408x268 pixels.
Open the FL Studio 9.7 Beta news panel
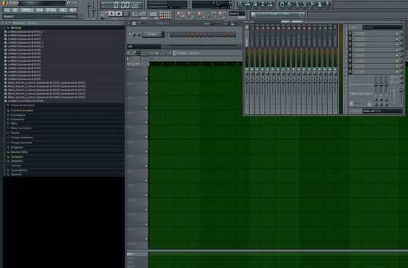coord(278,15)
